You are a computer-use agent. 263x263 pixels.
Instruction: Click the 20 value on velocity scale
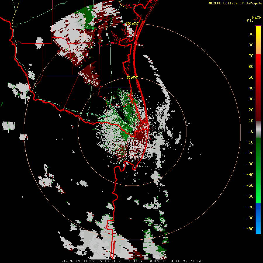(x=251, y=110)
